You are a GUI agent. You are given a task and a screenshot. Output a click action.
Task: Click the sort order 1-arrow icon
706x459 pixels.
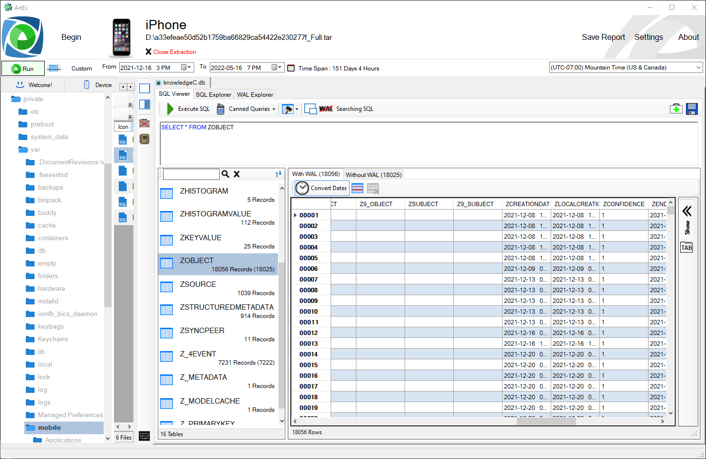[x=279, y=174]
